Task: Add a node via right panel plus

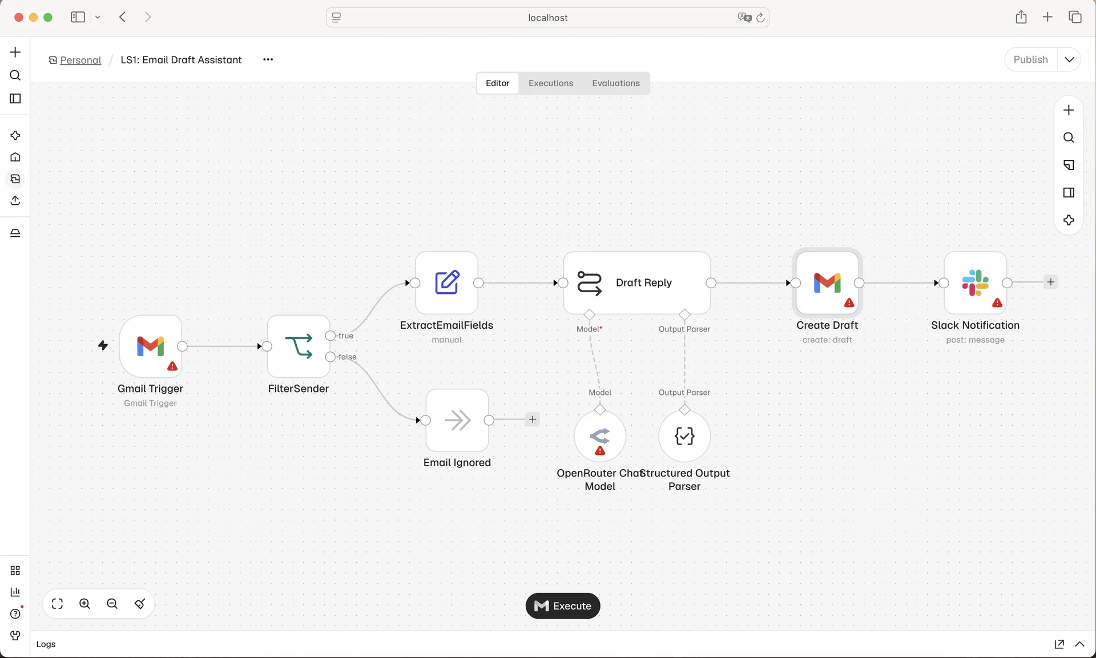Action: tap(1069, 110)
